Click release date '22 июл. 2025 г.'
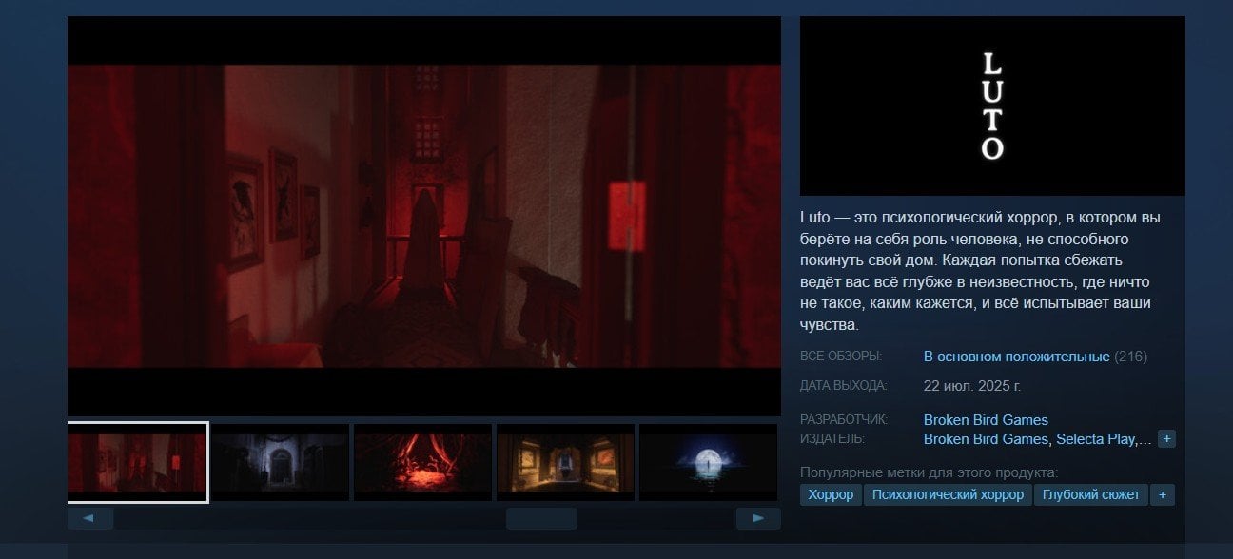Image resolution: width=1233 pixels, height=559 pixels. (971, 386)
